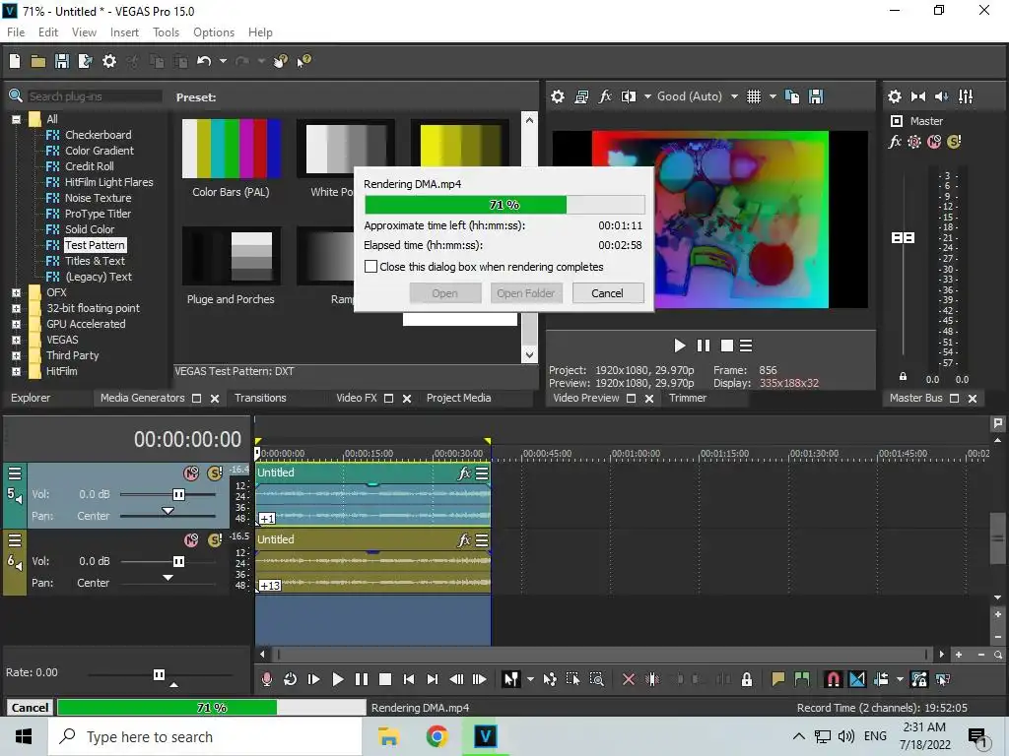The height and width of the screenshot is (756, 1009).
Task: Play from start in timeline transport
Action: click(314, 679)
